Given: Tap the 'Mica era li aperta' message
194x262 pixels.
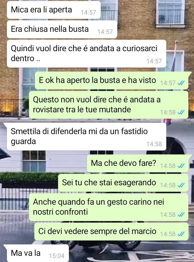Looking at the screenshot, I should coord(54,10).
